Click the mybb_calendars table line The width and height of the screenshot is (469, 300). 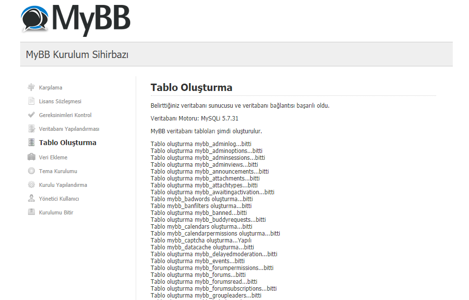pos(201,226)
